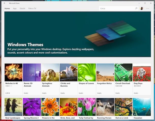The image size is (155, 121).
Task: Open Circuit Overload theme thumbnail
Action: (x=123, y=72)
